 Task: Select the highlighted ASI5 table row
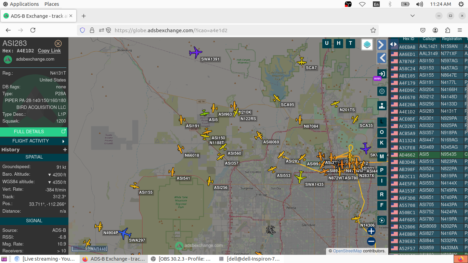pos(428,154)
